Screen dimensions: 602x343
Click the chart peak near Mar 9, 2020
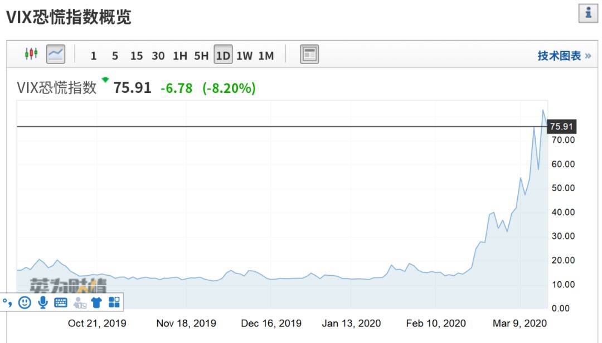543,110
